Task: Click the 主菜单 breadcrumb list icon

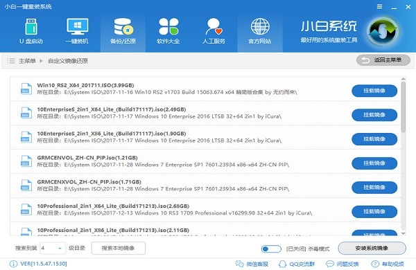Action: (x=11, y=61)
